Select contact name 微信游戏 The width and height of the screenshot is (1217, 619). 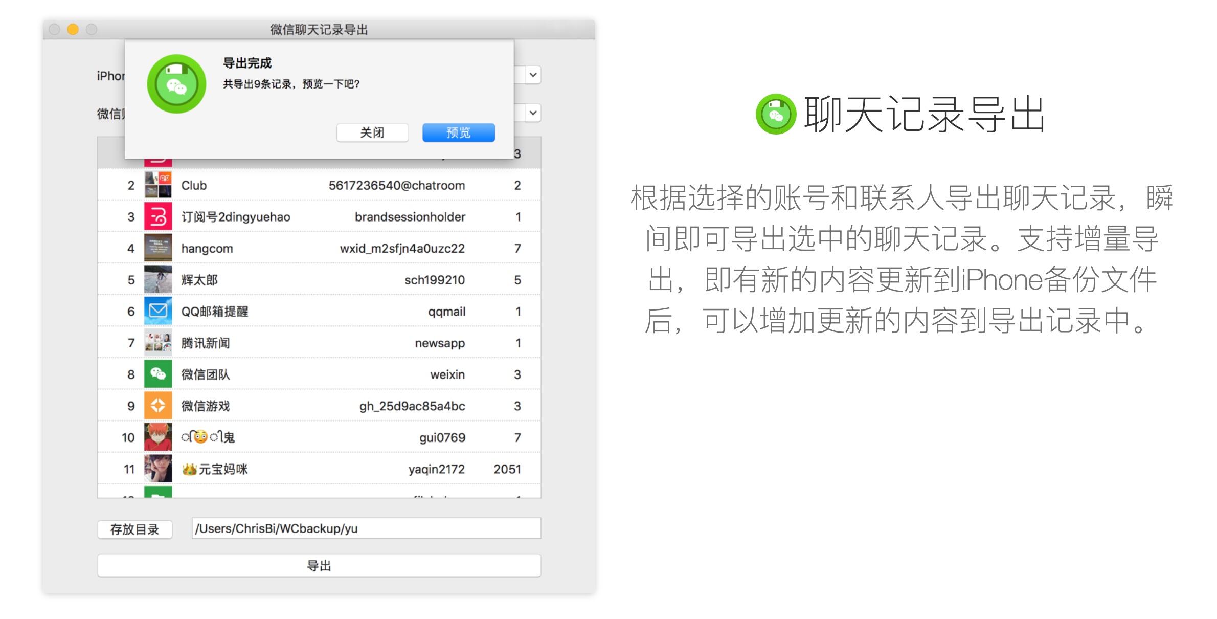coord(206,406)
